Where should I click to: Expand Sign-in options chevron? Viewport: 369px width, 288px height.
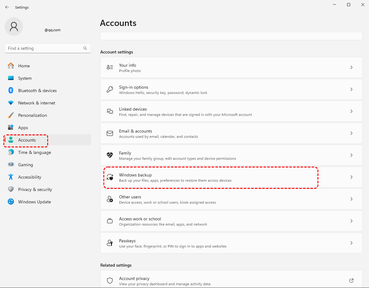point(351,89)
